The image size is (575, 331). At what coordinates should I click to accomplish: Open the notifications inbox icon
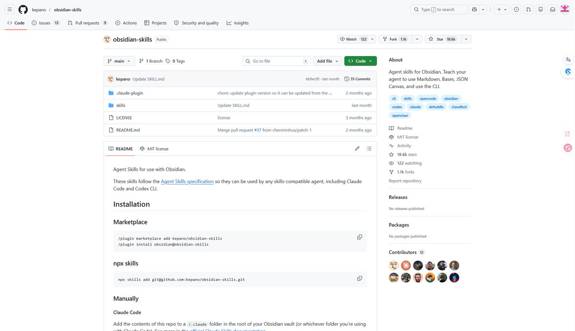pyautogui.click(x=552, y=10)
